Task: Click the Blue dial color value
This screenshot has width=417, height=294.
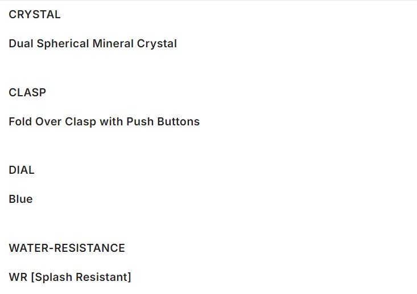Action: point(20,199)
